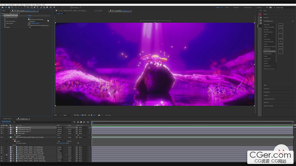Open the Preview panel header
Viewport: 296px width, 166px height.
(266, 17)
